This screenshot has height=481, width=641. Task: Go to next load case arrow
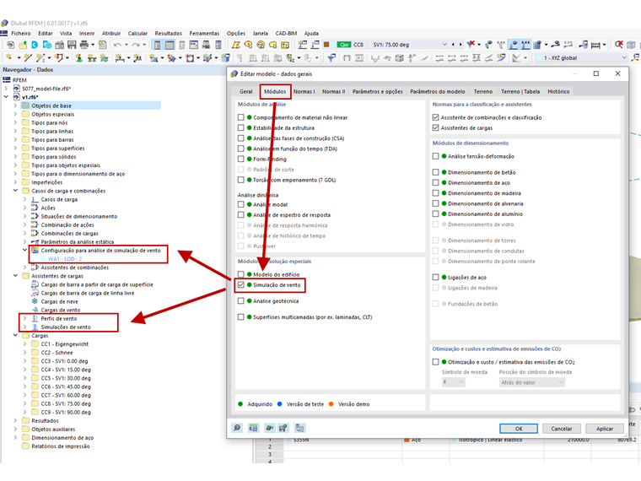click(x=461, y=45)
